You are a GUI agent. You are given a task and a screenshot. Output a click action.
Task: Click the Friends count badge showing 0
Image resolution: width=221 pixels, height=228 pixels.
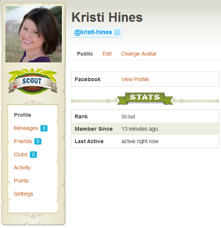pos(38,141)
